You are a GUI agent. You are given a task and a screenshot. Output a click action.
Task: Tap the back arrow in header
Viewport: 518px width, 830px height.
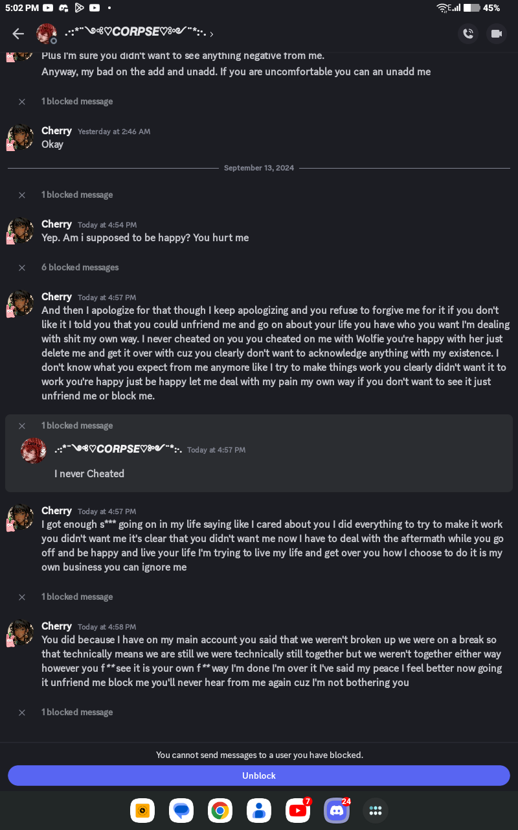tap(18, 34)
